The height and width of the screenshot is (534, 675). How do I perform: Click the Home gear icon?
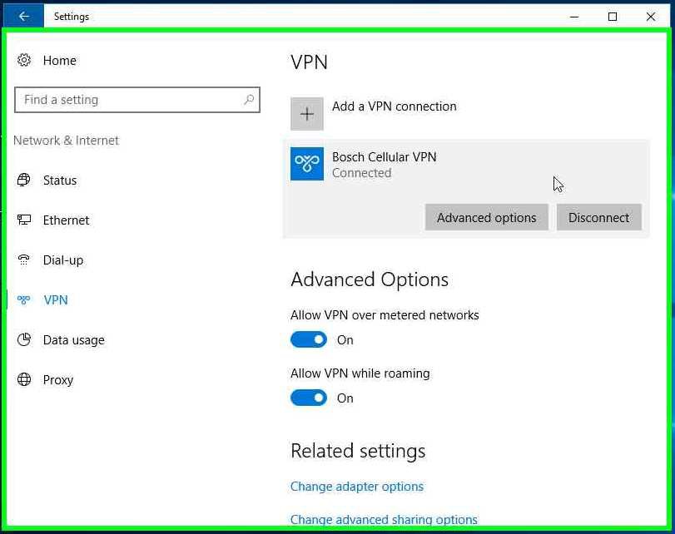[24, 60]
